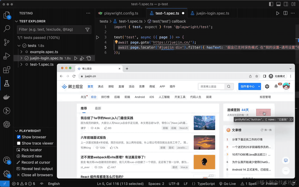
Task: Open the Docker view in activity bar
Action: tap(7, 97)
